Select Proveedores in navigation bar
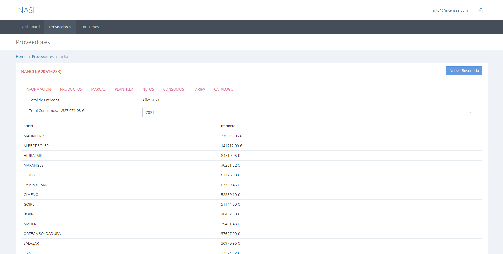 pos(60,27)
